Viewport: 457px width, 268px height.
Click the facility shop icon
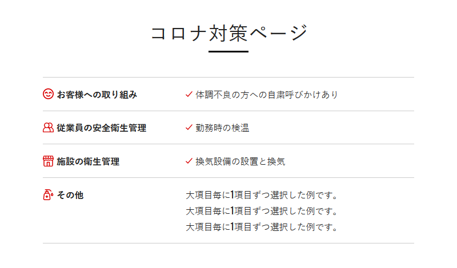48,161
